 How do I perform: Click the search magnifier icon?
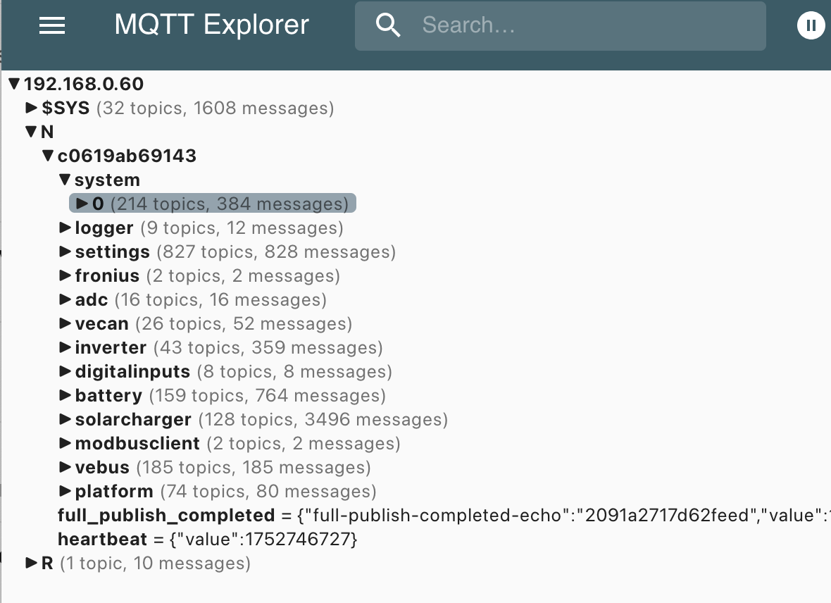click(x=388, y=26)
